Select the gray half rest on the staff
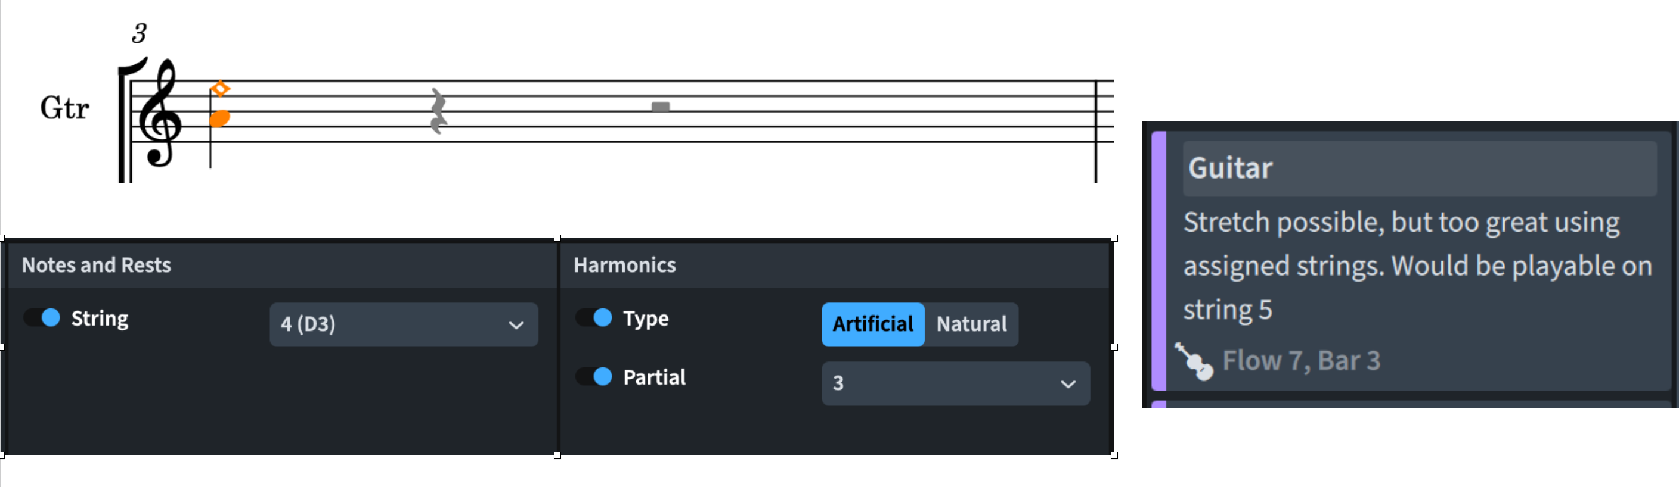 coord(660,107)
